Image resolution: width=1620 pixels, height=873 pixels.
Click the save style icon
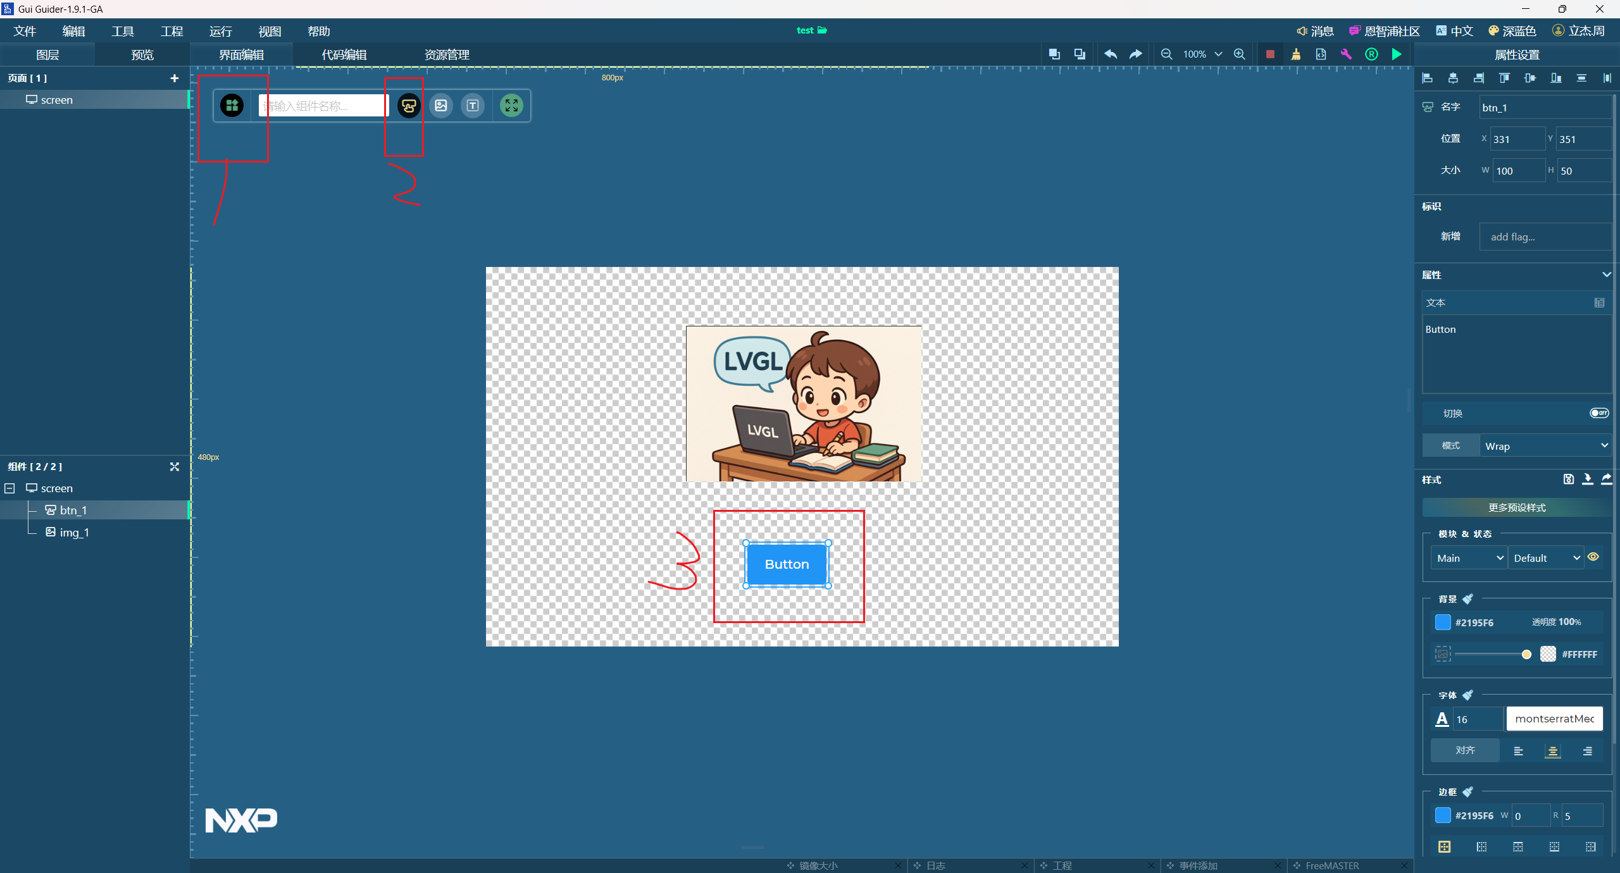tap(1569, 479)
